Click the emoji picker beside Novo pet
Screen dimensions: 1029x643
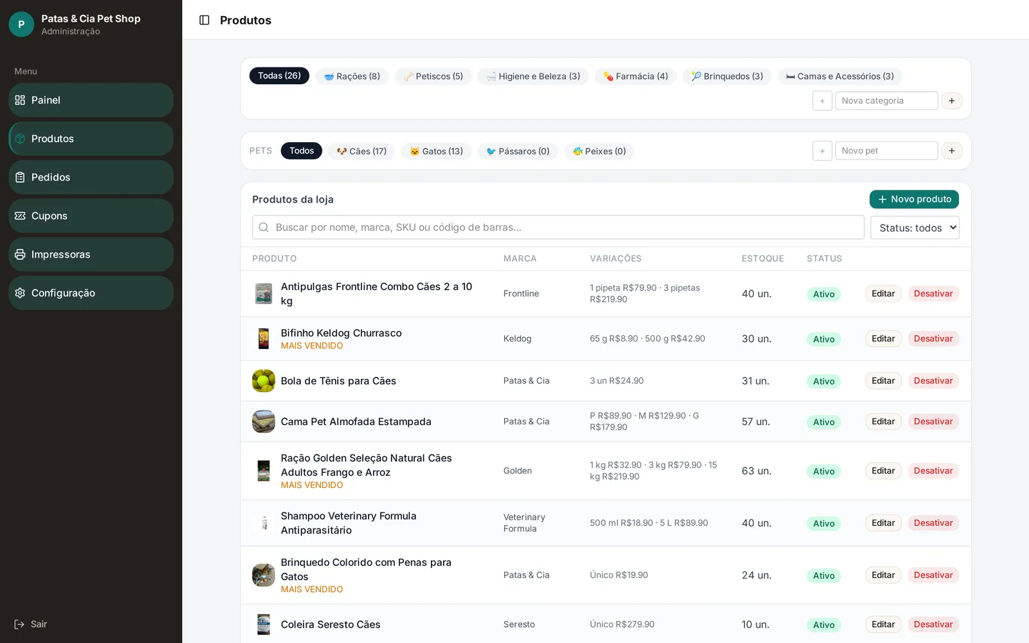click(x=822, y=151)
